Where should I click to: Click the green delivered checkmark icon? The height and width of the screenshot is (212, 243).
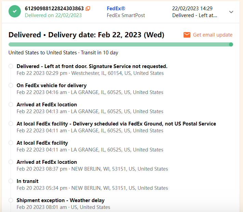[x=14, y=11]
